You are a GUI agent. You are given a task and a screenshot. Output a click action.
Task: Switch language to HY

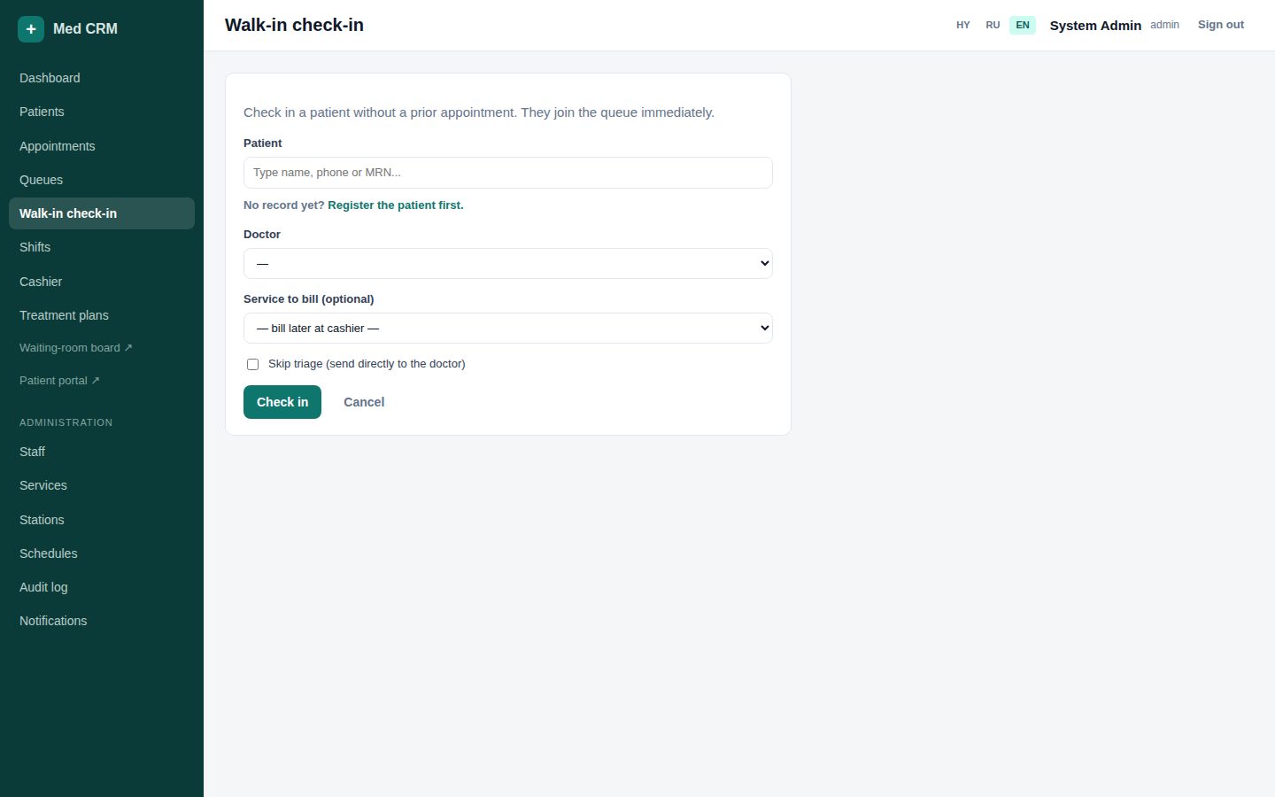click(963, 25)
